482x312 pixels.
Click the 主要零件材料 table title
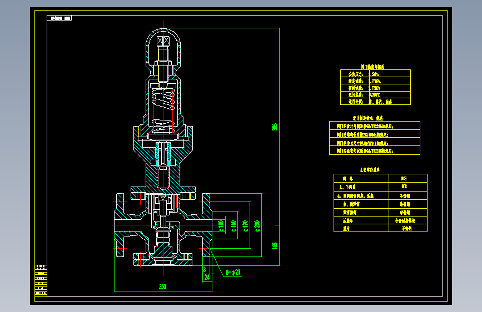[370, 170]
